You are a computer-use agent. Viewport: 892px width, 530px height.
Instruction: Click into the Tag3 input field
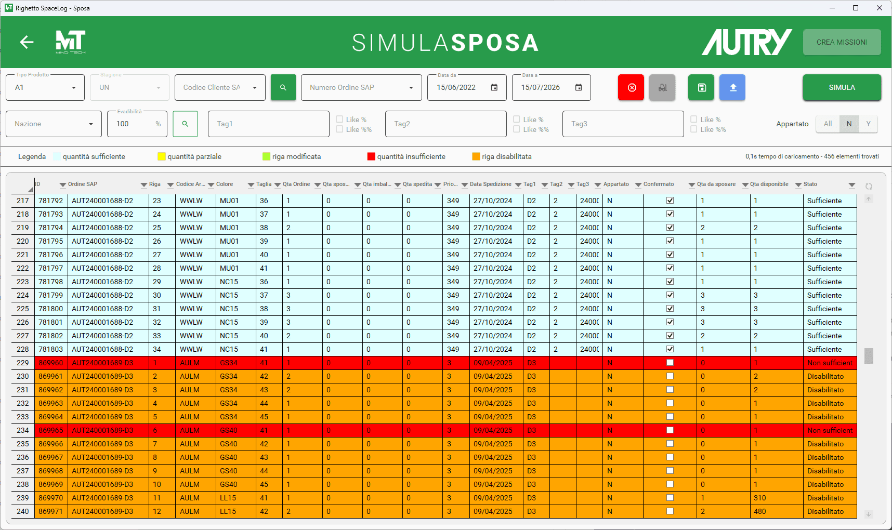click(x=623, y=124)
